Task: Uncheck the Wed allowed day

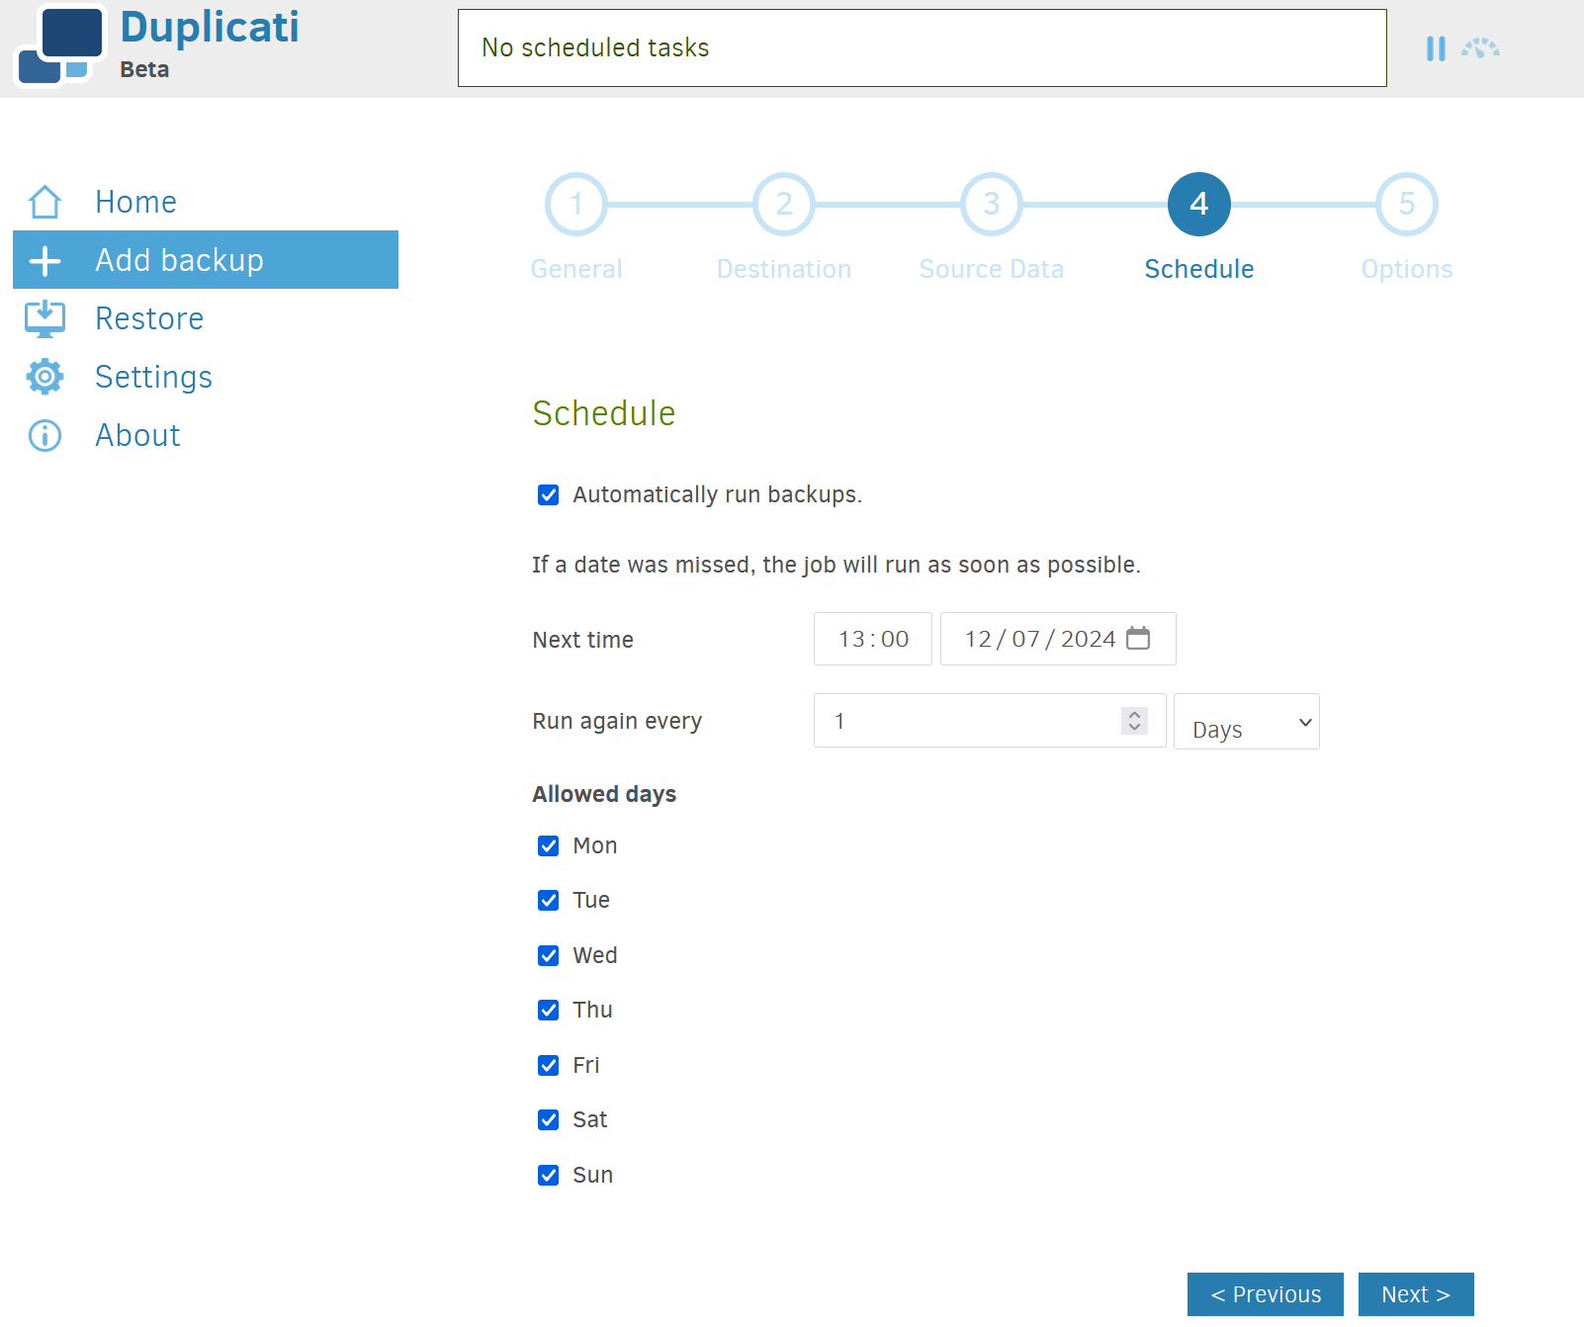Action: pyautogui.click(x=549, y=955)
